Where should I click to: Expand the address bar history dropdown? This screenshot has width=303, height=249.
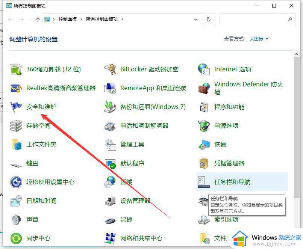(196, 19)
